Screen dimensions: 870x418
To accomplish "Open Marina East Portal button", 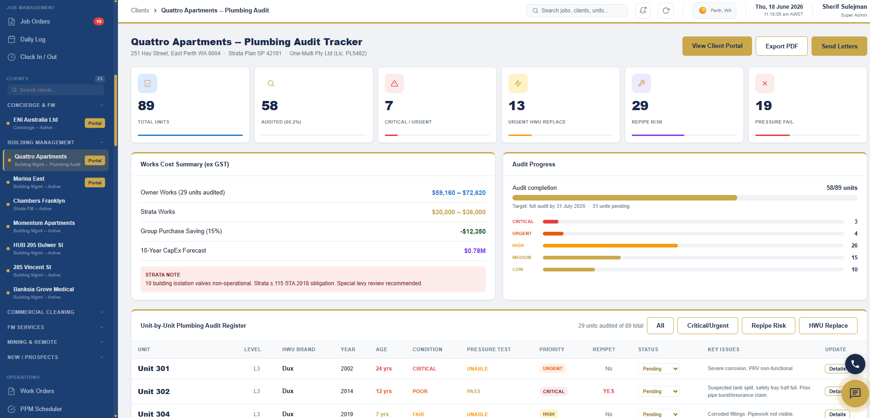I will tap(95, 183).
